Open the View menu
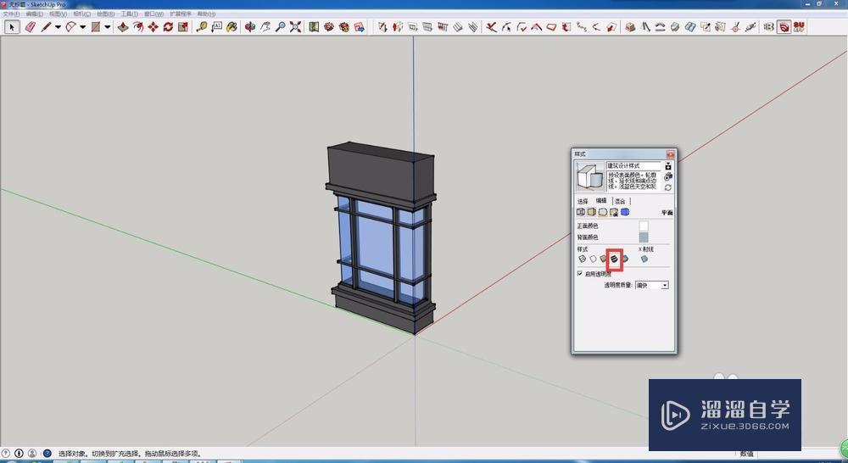This screenshot has height=463, width=848. pos(58,14)
